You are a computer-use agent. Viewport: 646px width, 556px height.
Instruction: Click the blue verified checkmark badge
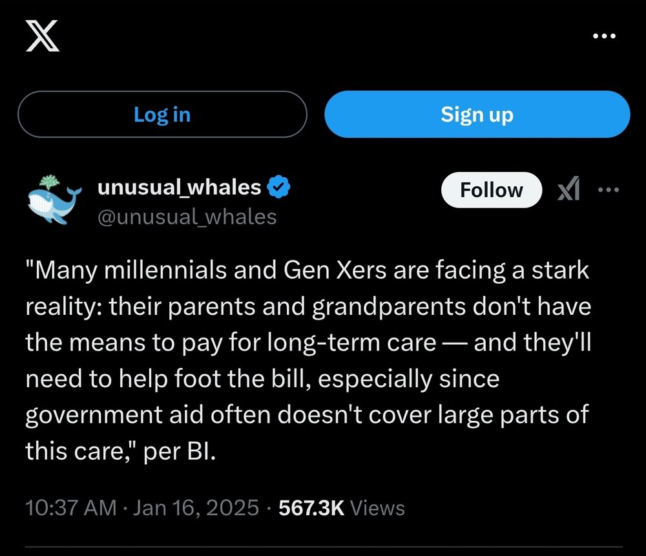pyautogui.click(x=278, y=188)
